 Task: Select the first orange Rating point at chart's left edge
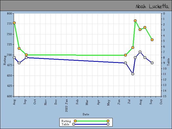click(14, 23)
